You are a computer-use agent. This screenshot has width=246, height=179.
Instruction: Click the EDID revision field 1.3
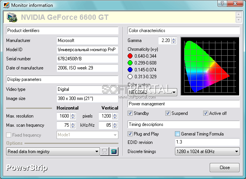coord(207,142)
